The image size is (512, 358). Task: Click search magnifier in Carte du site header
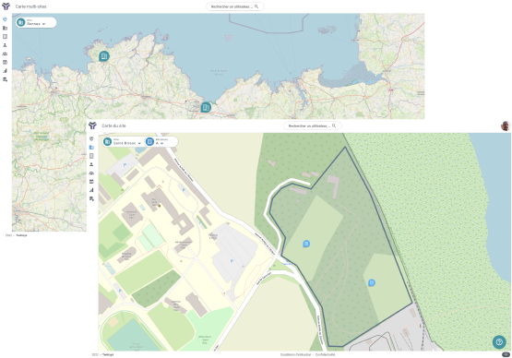(x=334, y=125)
